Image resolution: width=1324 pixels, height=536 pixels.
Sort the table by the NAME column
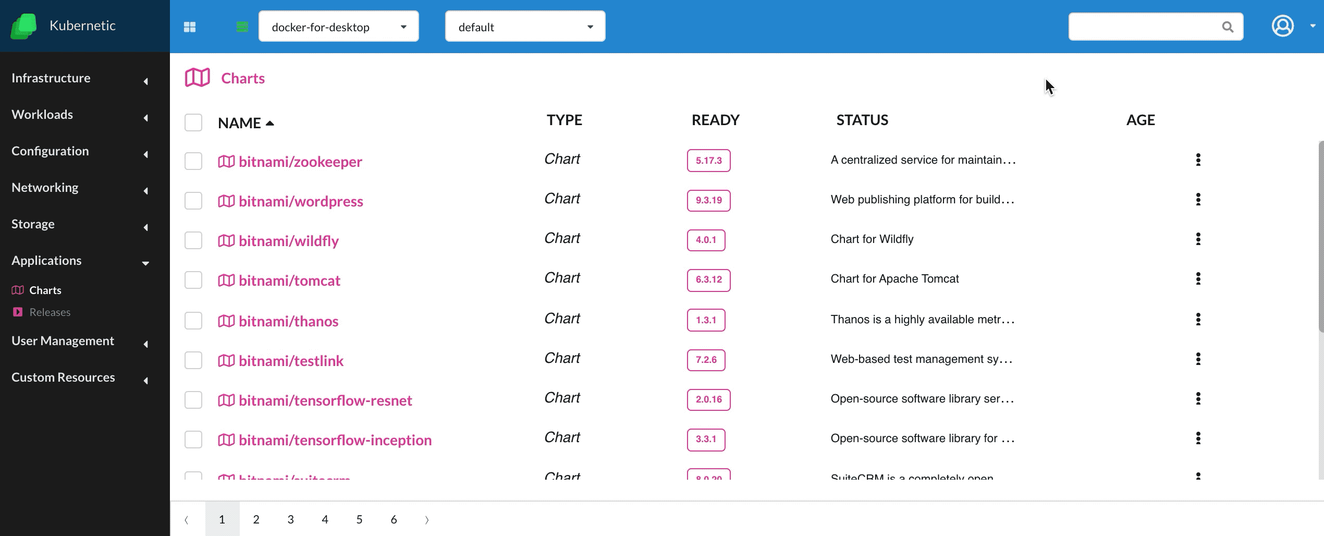click(x=246, y=123)
